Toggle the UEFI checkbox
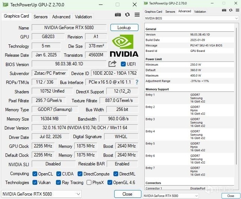The image size is (241, 199). click(x=123, y=64)
